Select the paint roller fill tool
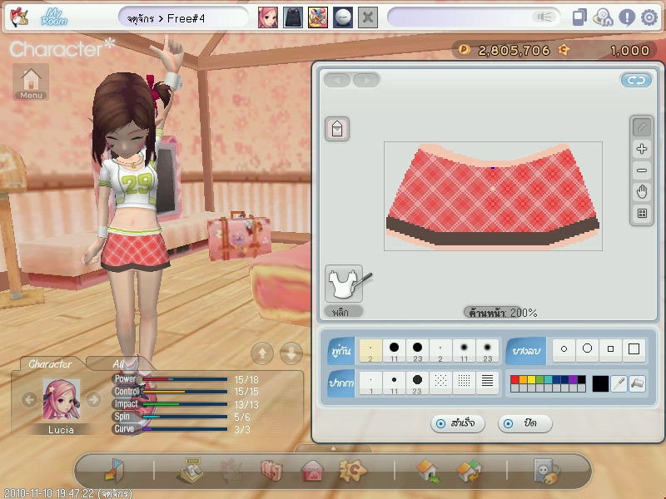 tap(638, 383)
